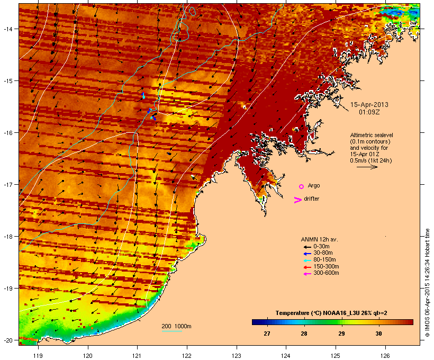Image resolution: width=434 pixels, height=360 pixels.
Task: Click the red 150-300m legend arrow
Action: tap(307, 267)
